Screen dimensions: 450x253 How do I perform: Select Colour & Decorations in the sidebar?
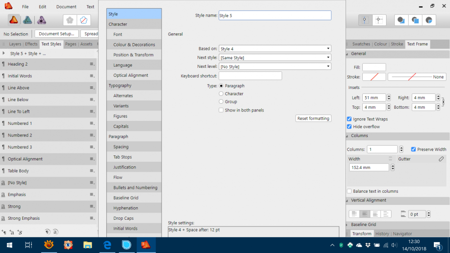[134, 44]
